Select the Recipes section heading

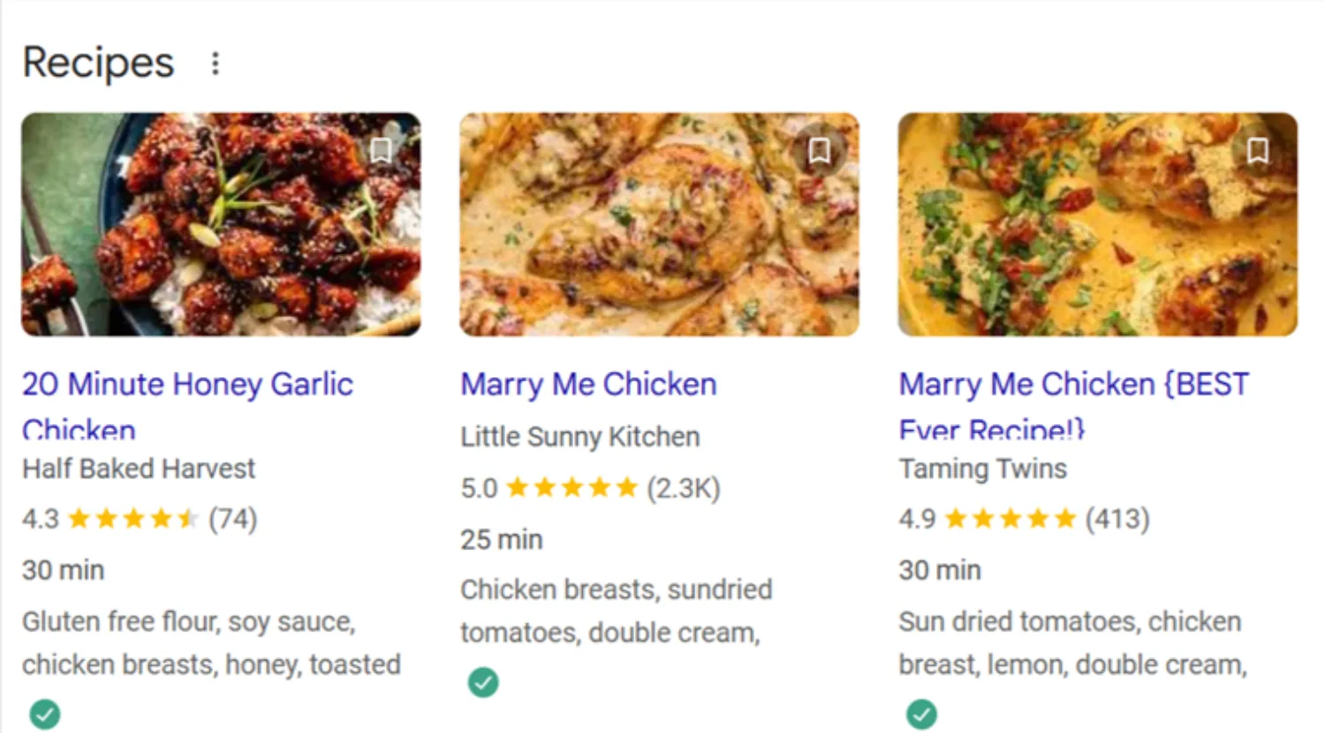click(x=98, y=61)
